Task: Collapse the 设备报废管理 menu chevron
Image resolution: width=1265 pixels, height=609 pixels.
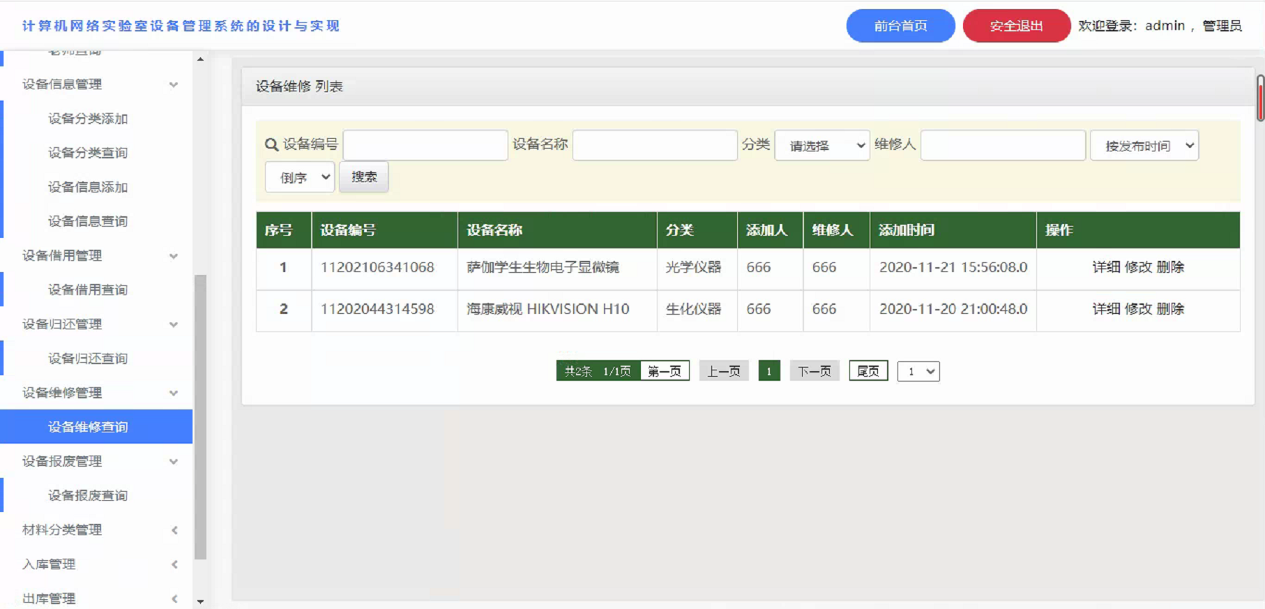Action: pyautogui.click(x=174, y=461)
